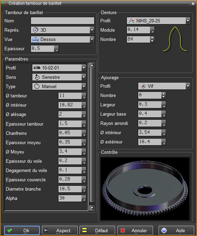197x236 pixels.
Task: Open the Représ. 3D dropdown
Action: [92, 30]
